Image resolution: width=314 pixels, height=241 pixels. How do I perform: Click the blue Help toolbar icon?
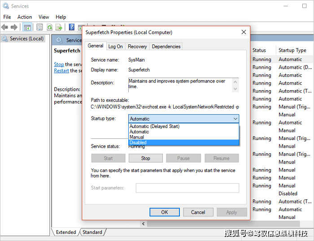tap(71, 27)
